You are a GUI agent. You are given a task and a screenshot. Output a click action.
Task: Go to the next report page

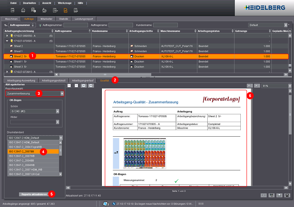(x=83, y=85)
